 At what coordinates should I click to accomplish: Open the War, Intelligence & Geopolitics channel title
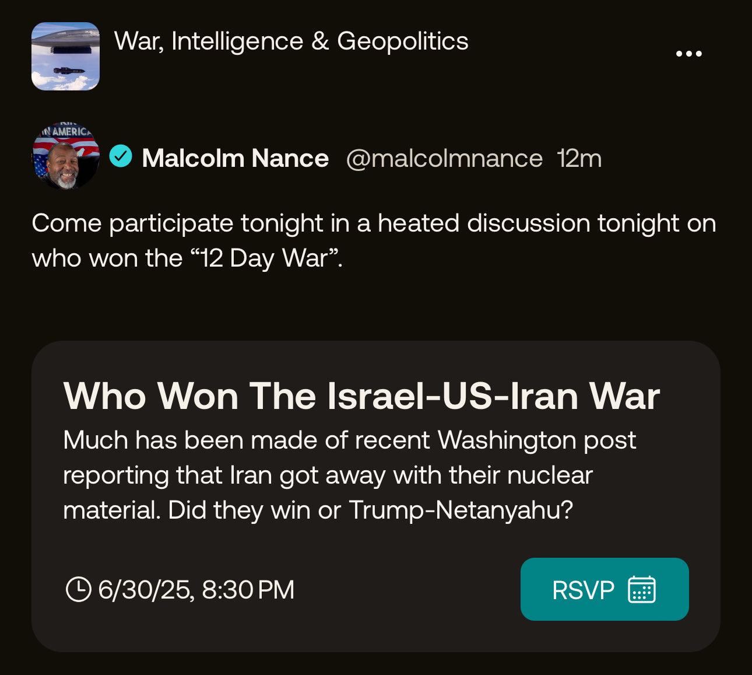[291, 41]
